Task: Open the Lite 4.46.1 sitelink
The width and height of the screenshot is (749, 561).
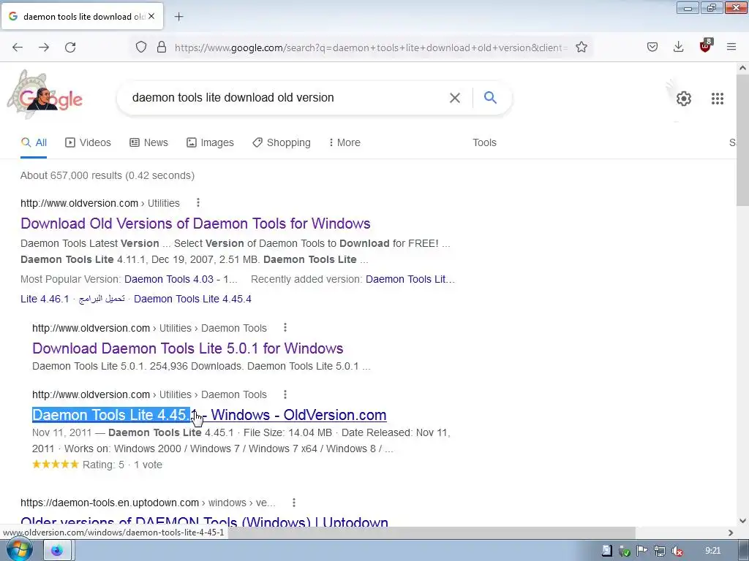Action: coord(45,299)
